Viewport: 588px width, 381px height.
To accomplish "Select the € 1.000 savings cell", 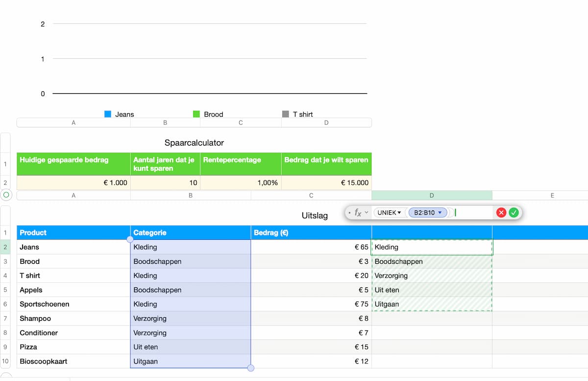I will pos(73,183).
